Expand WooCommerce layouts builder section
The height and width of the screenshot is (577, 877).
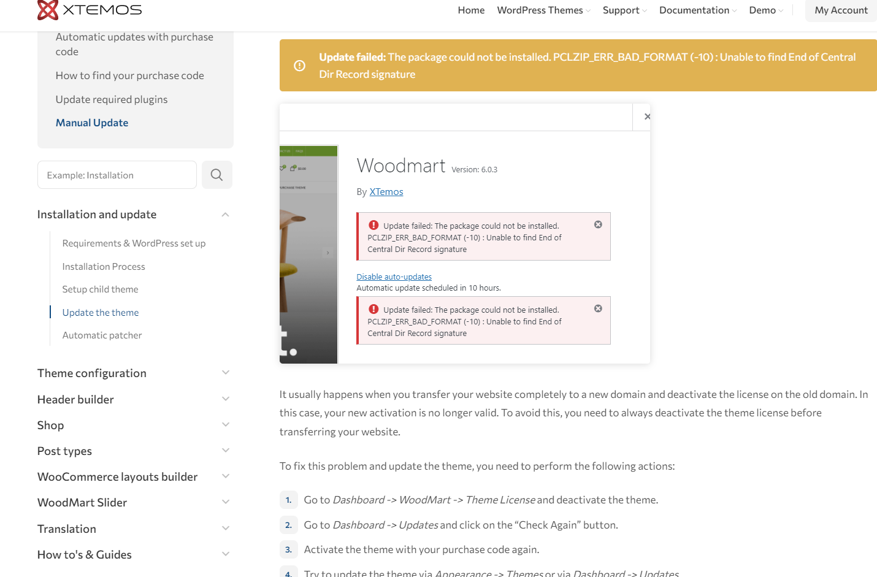[x=225, y=476]
